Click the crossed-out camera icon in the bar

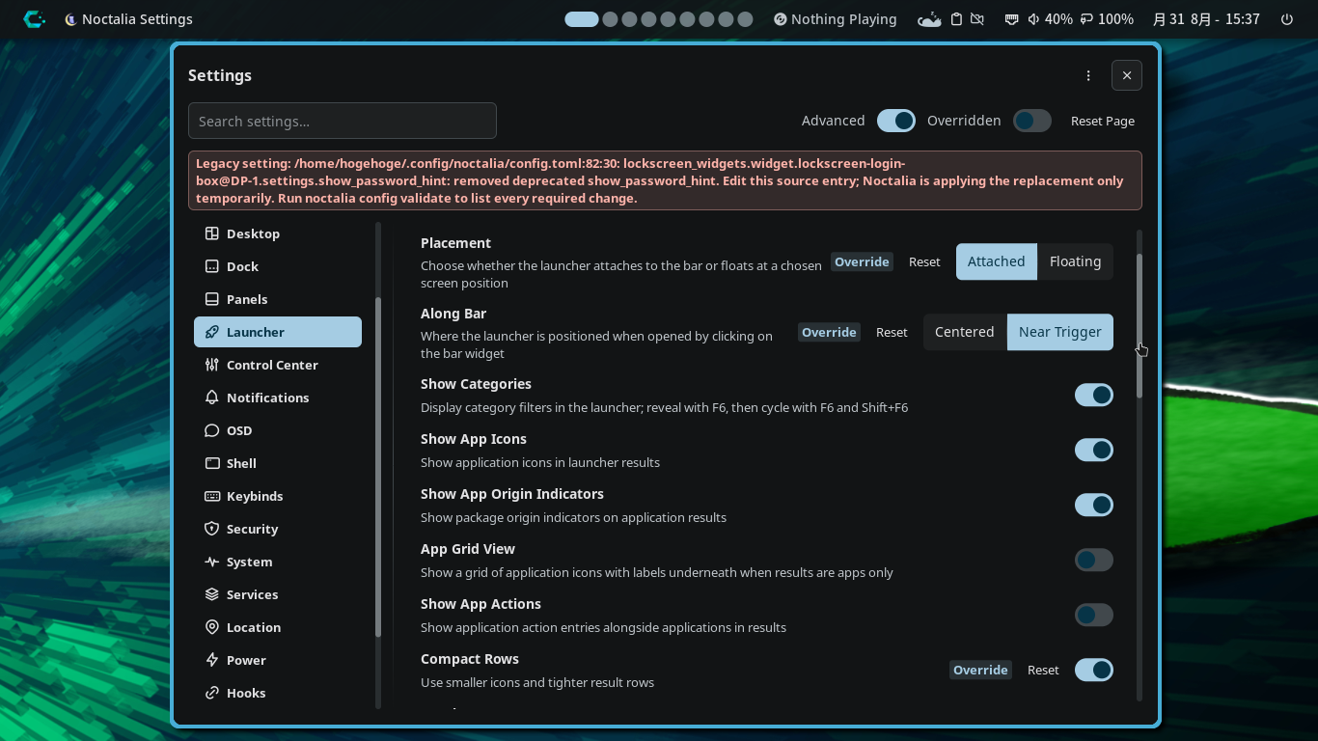click(x=977, y=19)
